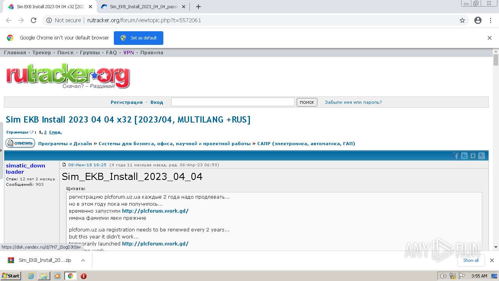Viewport: 499px width, 281px height.
Task: Open Windows Explorer folder in taskbar
Action: 44,276
